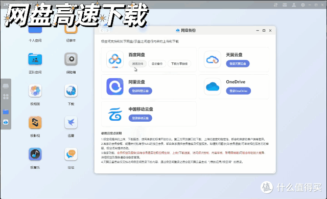Log in to 移动云盘
Viewport: 327px width, 199px height.
click(x=140, y=118)
